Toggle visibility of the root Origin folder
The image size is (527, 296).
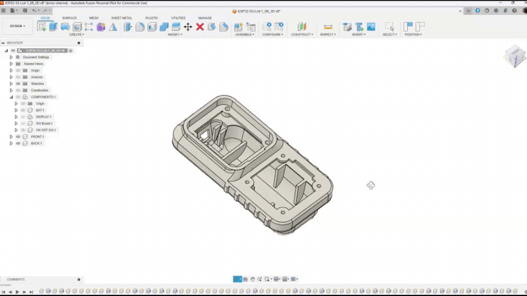tap(18, 70)
